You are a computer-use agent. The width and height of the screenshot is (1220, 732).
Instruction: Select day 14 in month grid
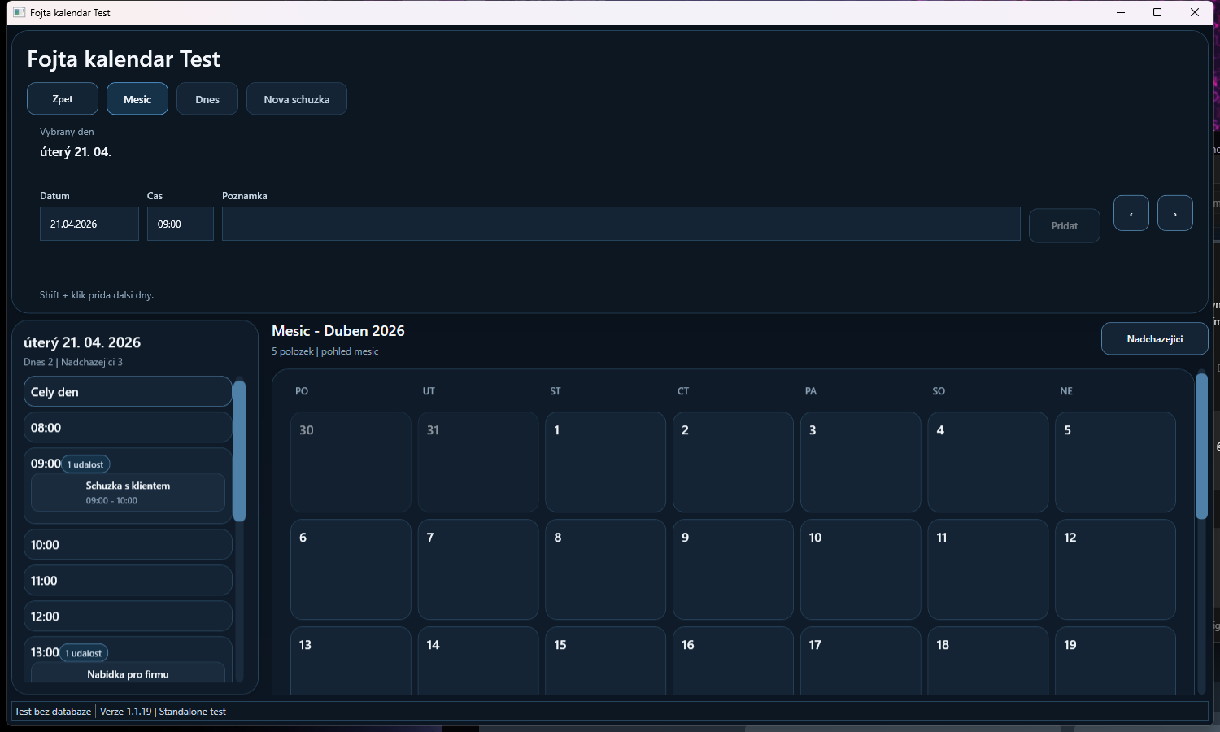pos(478,660)
